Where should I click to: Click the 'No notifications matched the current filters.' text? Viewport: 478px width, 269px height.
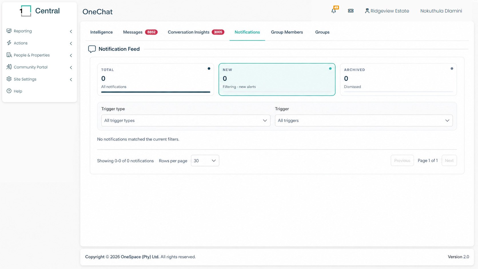[x=138, y=139]
